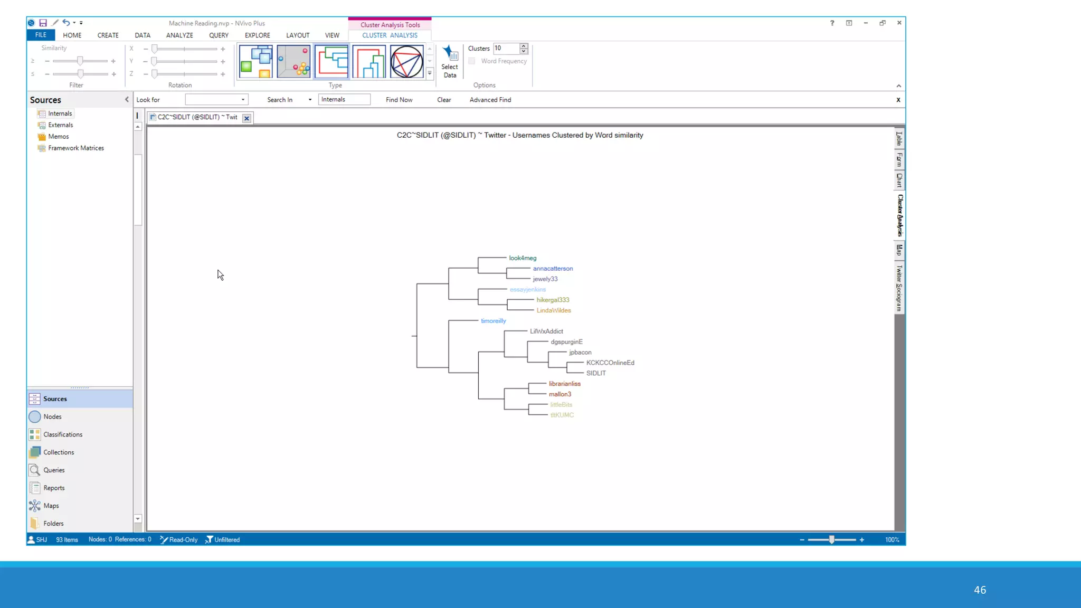Click the Unfiltered status bar filter toggle
The height and width of the screenshot is (608, 1081).
(x=223, y=539)
